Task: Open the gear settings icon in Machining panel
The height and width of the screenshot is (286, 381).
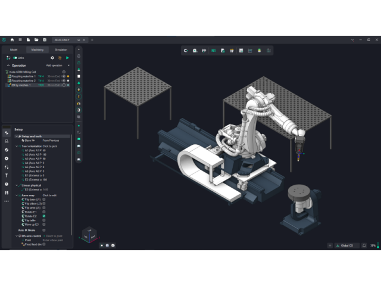Action: pyautogui.click(x=52, y=58)
